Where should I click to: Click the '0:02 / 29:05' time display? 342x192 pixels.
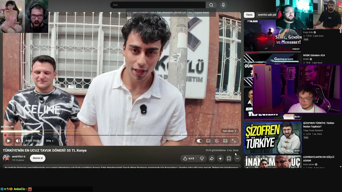[32, 141]
